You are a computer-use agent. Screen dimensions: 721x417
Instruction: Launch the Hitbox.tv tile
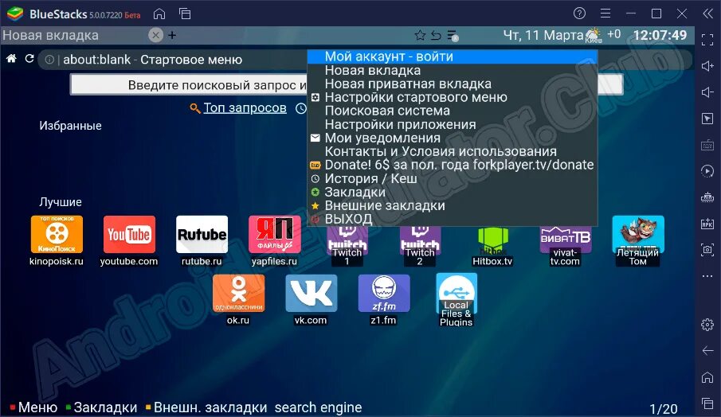pos(492,247)
